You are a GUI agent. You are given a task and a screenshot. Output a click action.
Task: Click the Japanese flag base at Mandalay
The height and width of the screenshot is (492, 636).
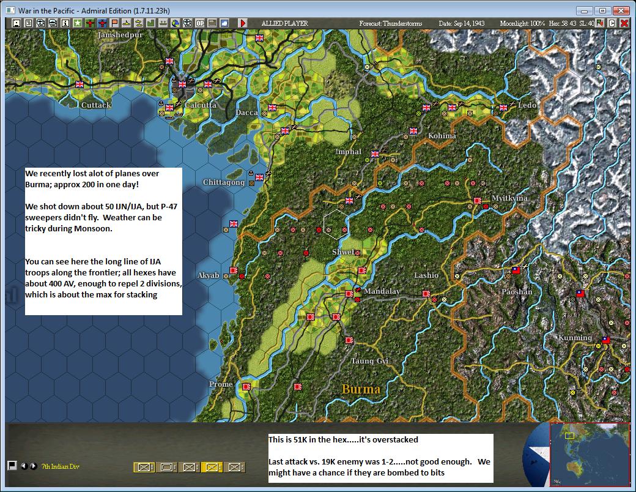(349, 293)
